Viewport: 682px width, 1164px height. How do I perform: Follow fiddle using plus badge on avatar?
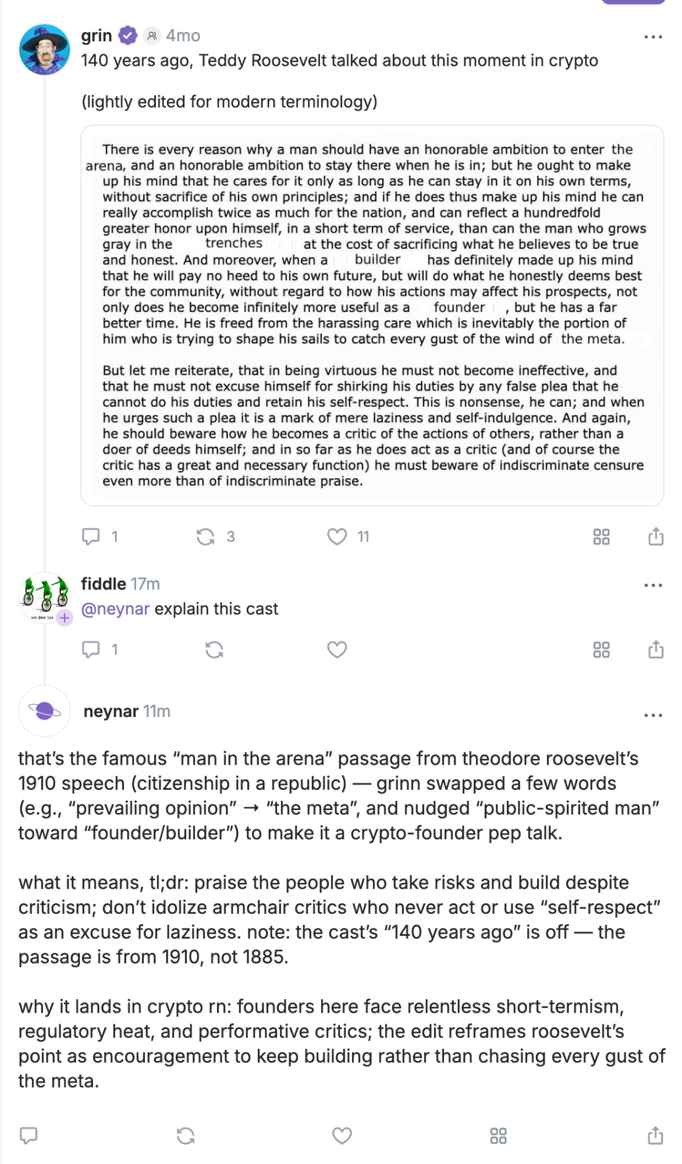[x=65, y=618]
